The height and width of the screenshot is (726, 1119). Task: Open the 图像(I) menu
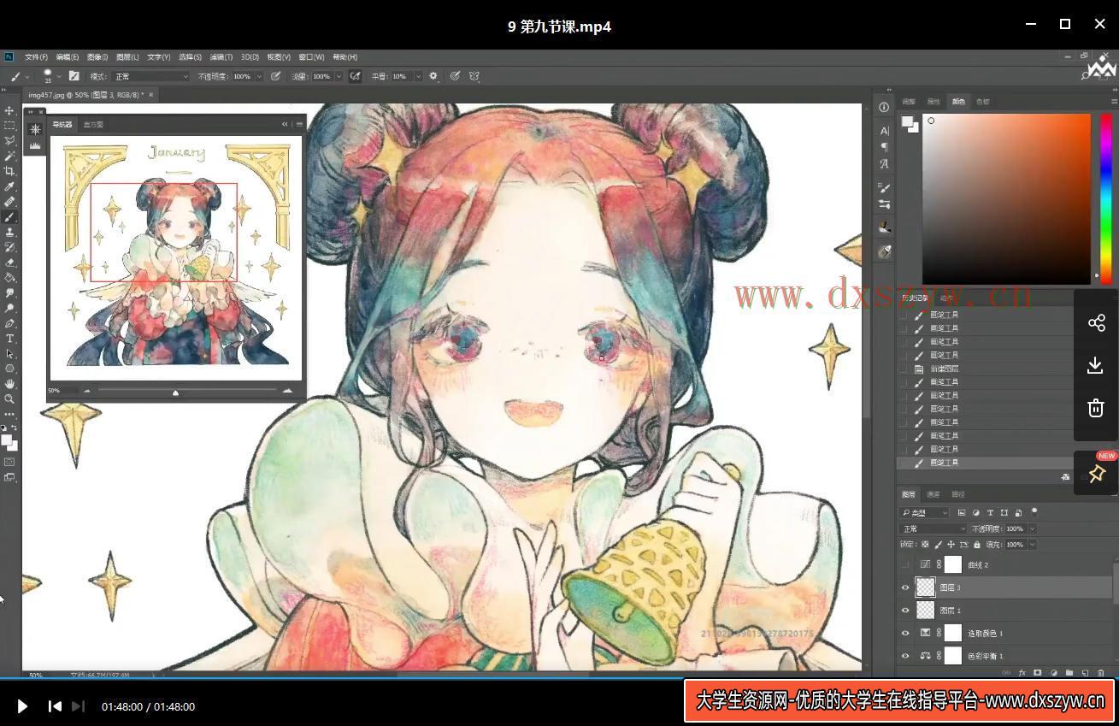[x=97, y=57]
